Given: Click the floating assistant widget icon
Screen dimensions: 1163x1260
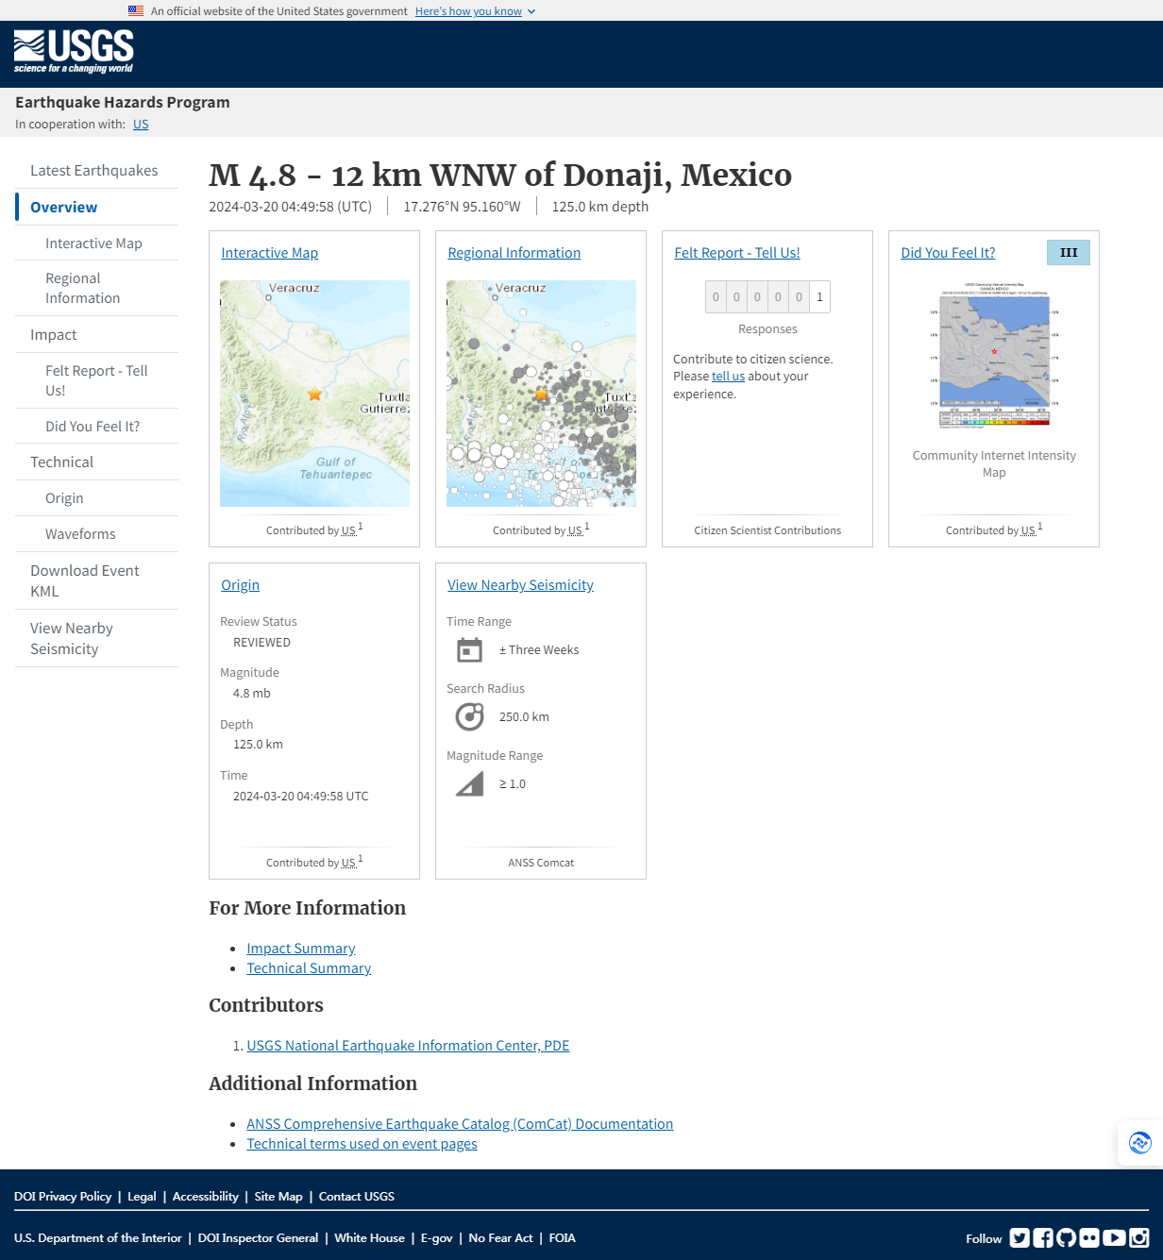Looking at the screenshot, I should pos(1140,1143).
